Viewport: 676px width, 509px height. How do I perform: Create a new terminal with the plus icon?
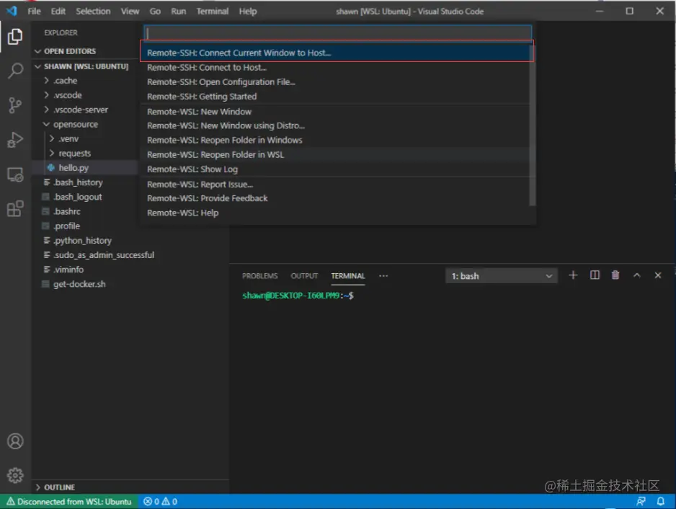pos(574,275)
